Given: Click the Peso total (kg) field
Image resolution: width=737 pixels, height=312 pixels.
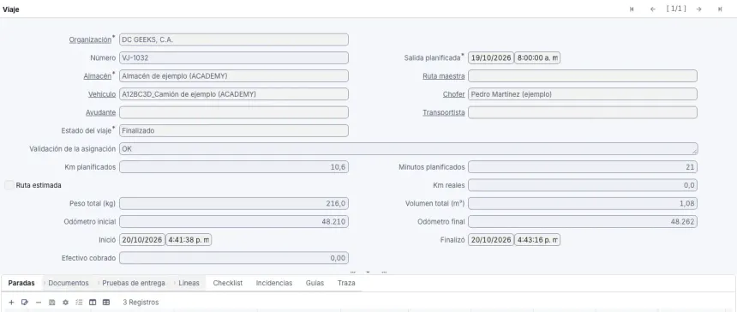Looking at the screenshot, I should [x=234, y=203].
